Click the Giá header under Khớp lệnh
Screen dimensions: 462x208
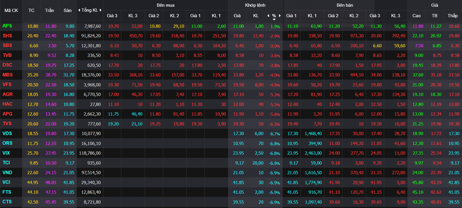coord(237,16)
